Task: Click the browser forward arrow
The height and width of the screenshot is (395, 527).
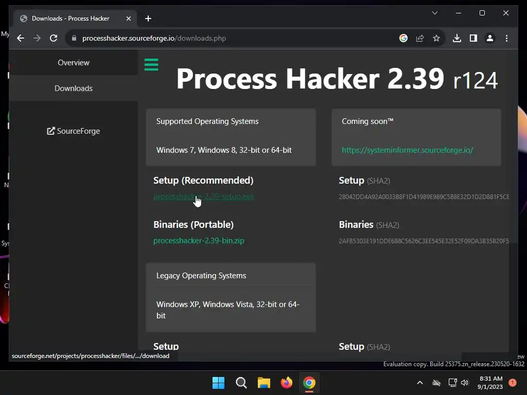Action: (37, 38)
